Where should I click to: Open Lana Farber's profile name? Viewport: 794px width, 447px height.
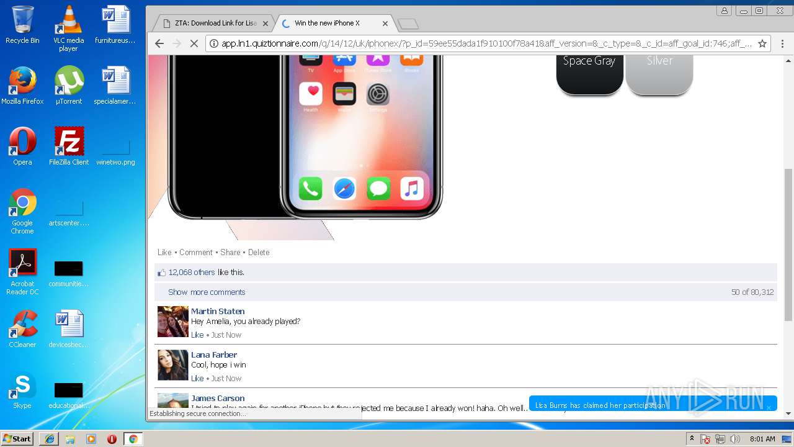click(214, 355)
